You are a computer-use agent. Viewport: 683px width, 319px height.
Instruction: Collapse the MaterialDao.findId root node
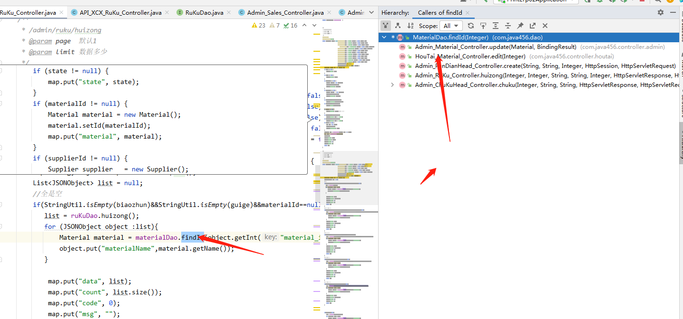(384, 38)
